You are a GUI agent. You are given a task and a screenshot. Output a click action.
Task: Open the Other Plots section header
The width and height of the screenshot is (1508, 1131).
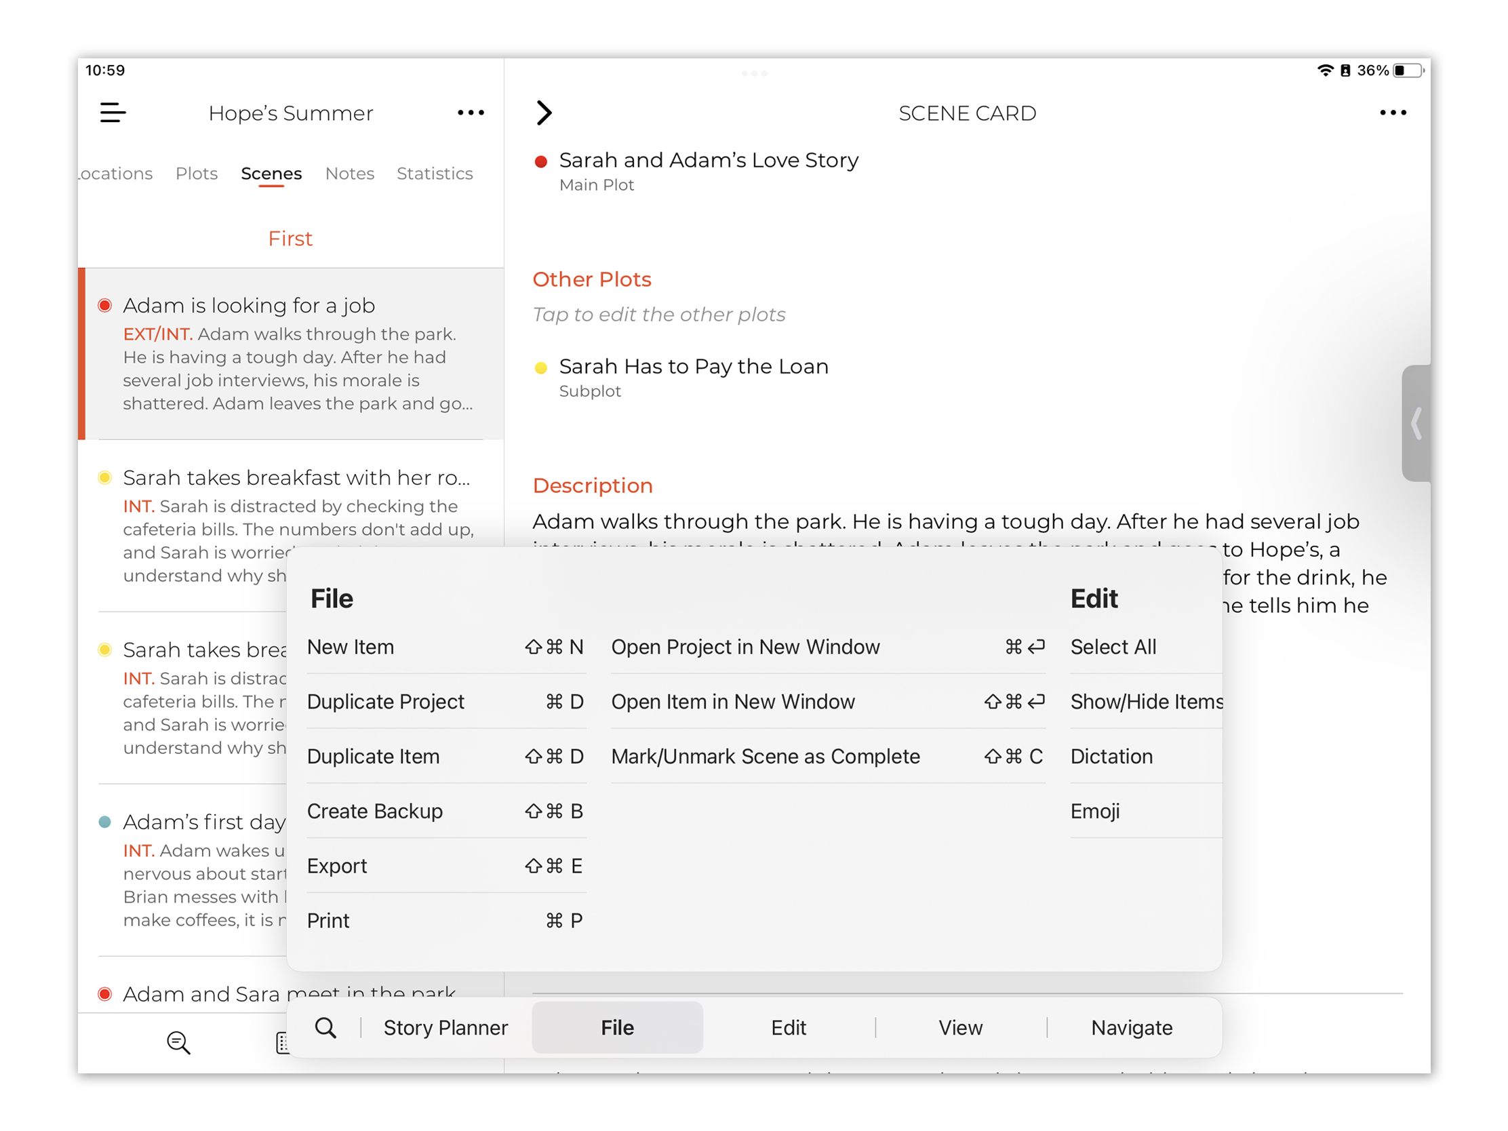pos(592,279)
